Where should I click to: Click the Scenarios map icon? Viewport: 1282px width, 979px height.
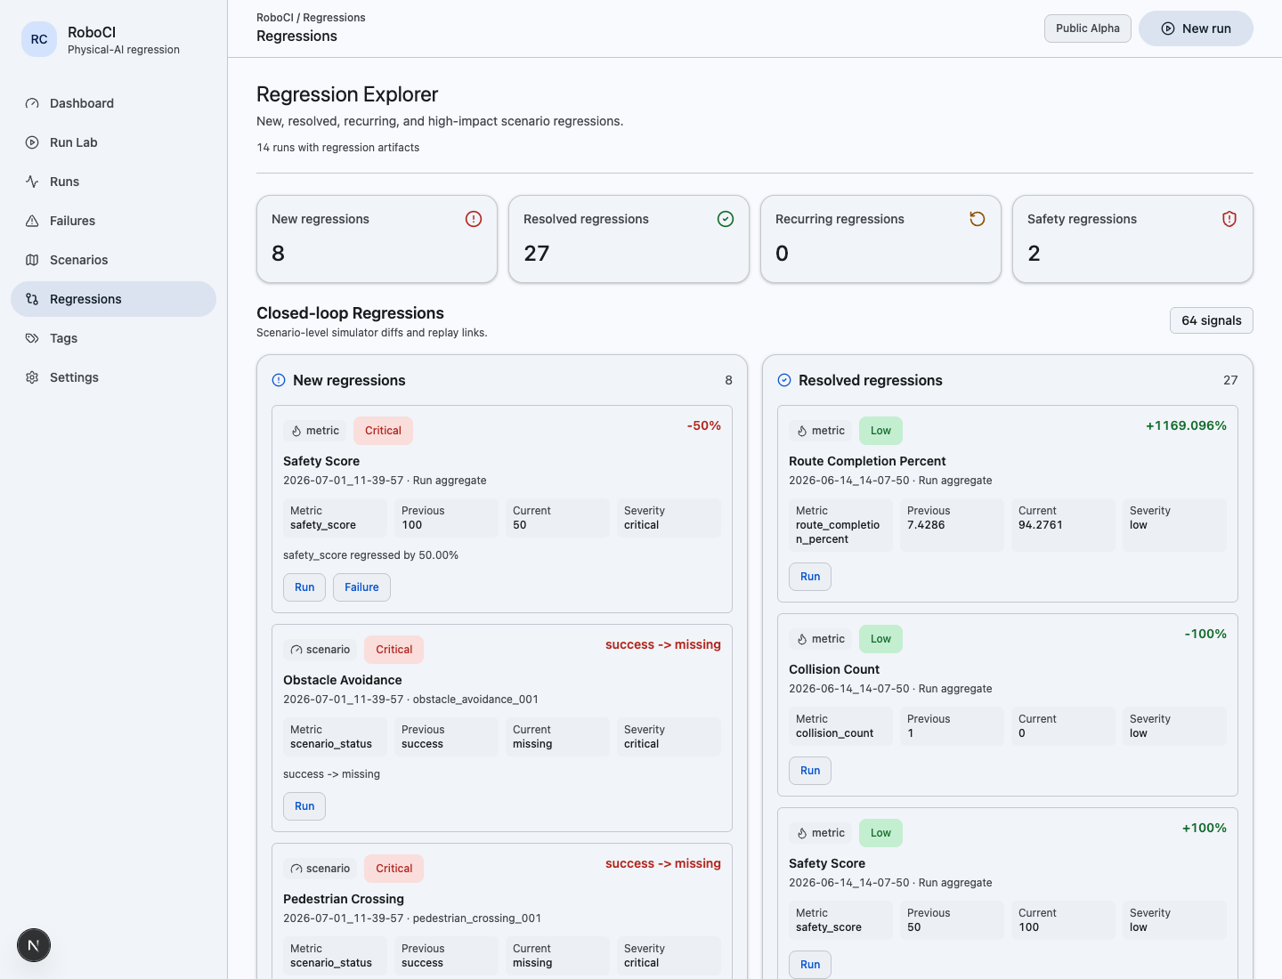(x=32, y=260)
